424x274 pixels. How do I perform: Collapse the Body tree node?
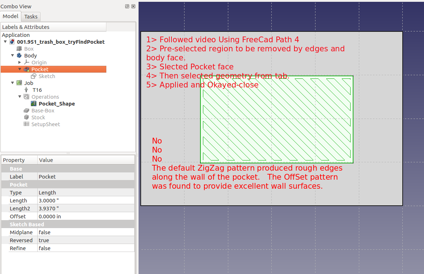pos(13,56)
